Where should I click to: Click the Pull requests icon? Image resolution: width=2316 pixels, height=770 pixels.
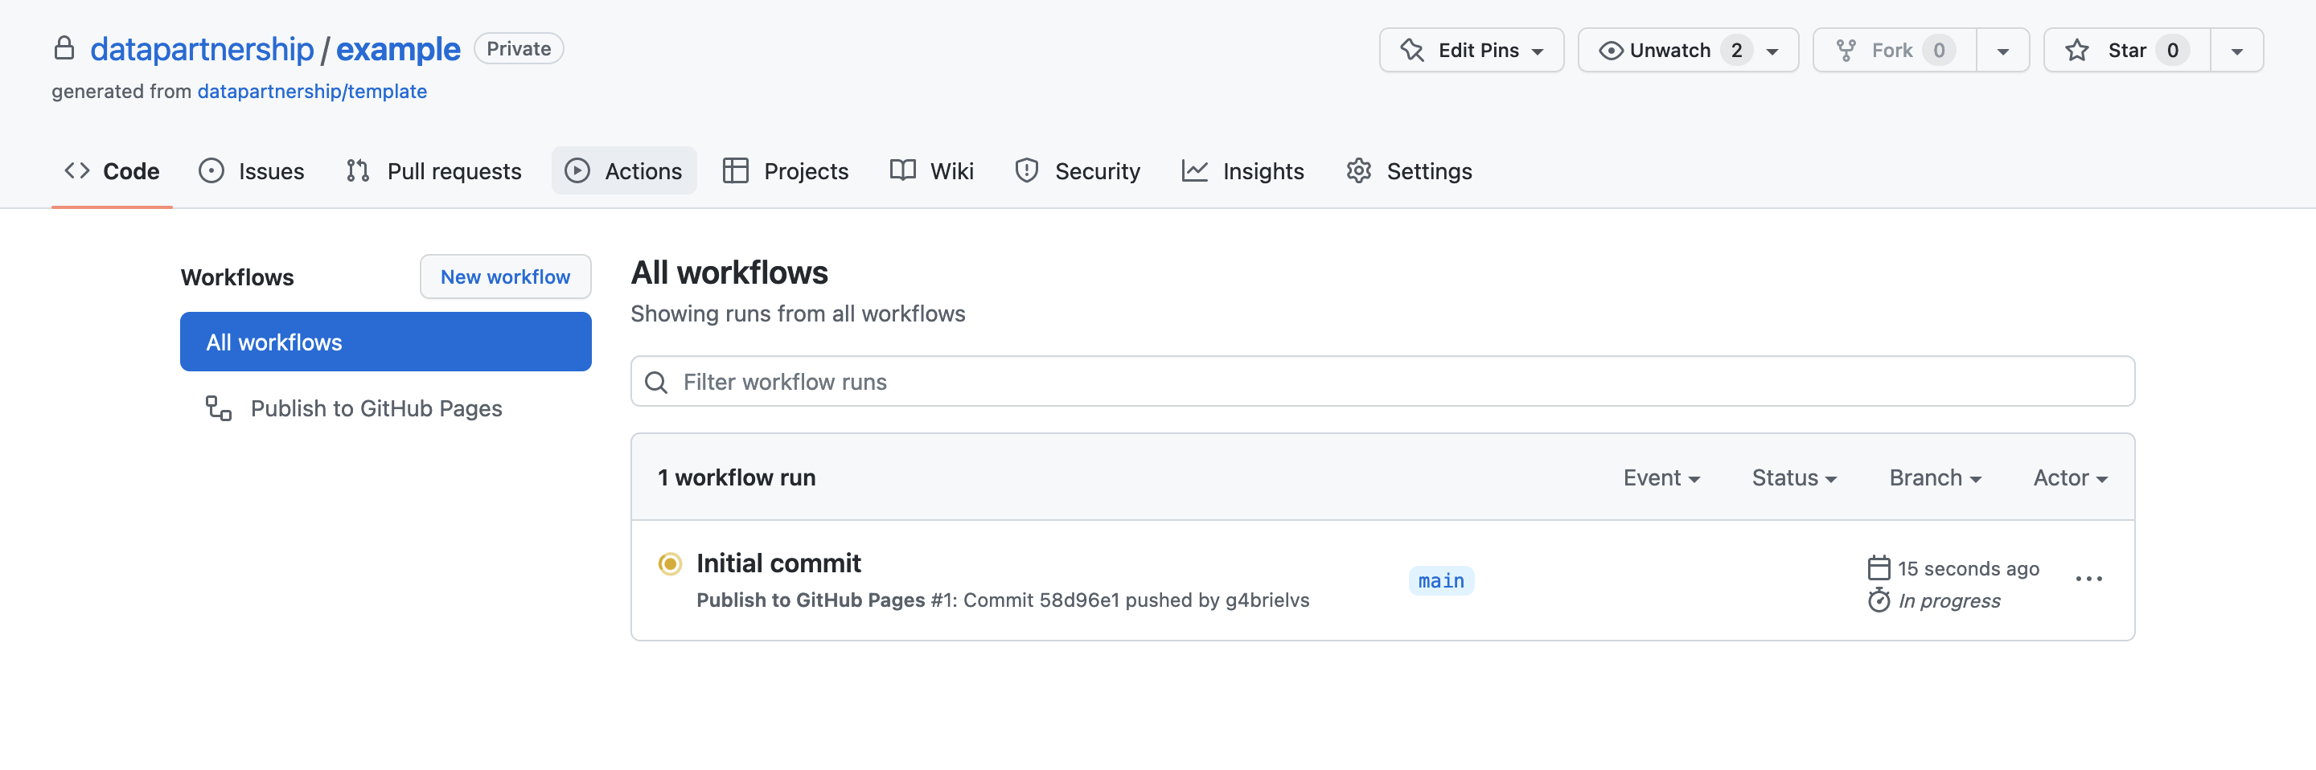coord(357,170)
